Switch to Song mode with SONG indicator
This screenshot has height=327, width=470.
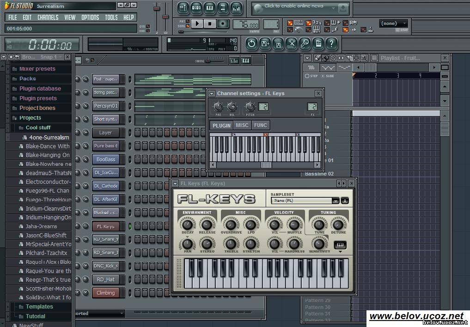(x=188, y=26)
